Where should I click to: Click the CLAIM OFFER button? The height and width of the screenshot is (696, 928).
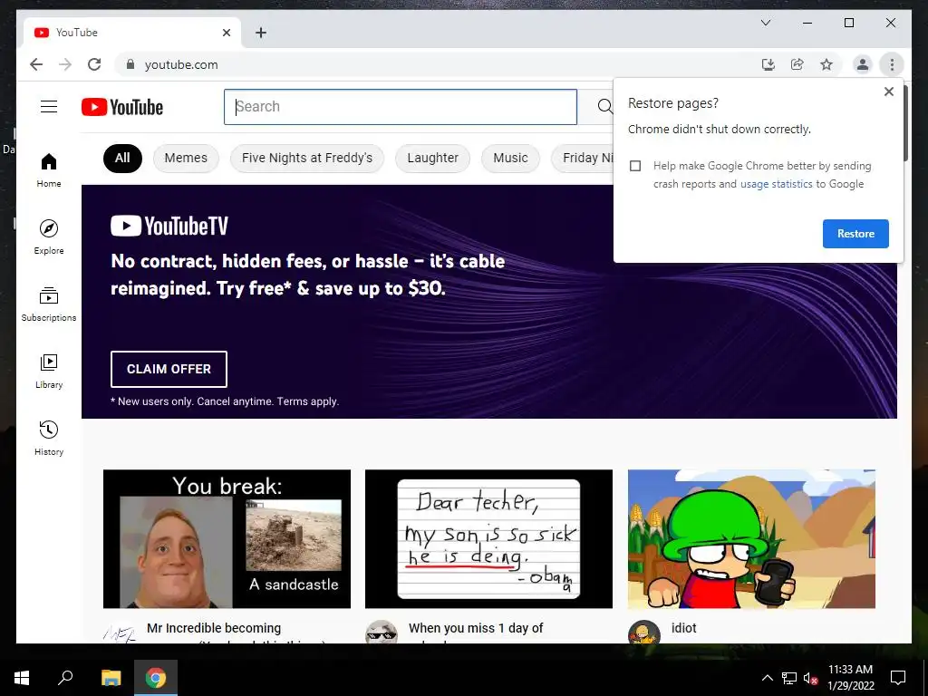[x=169, y=369]
